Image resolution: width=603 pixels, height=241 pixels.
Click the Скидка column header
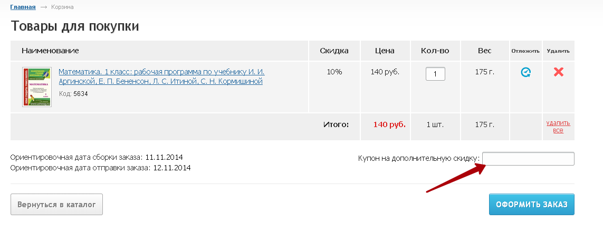(x=334, y=51)
